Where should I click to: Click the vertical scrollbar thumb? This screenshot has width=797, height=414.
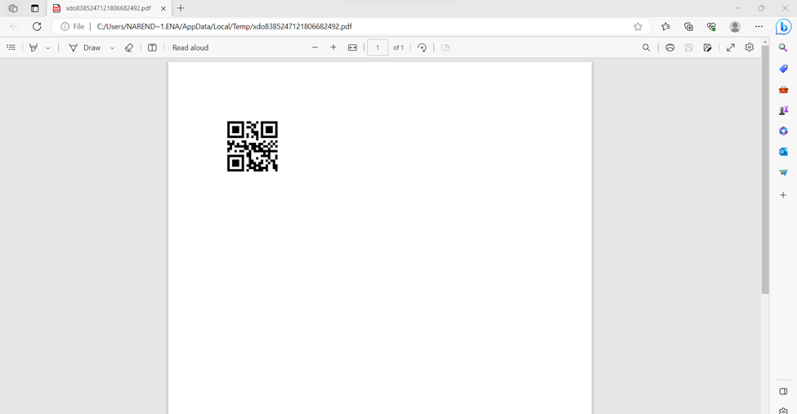click(x=765, y=170)
